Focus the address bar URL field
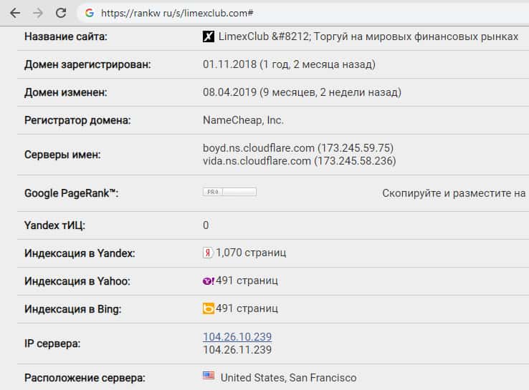 click(287, 13)
